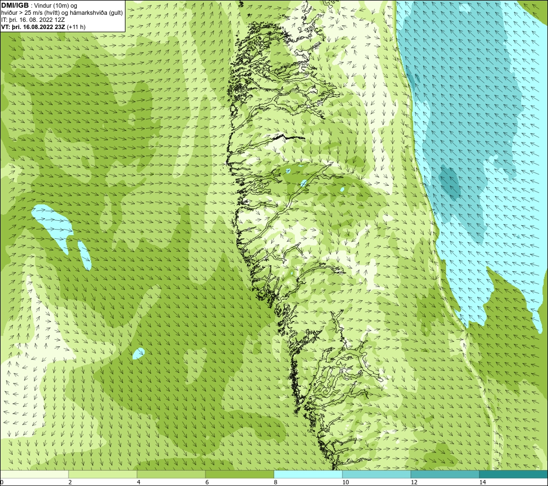Select the 2–4 m/s light green swatch
This screenshot has width=548, height=486.
point(103,474)
